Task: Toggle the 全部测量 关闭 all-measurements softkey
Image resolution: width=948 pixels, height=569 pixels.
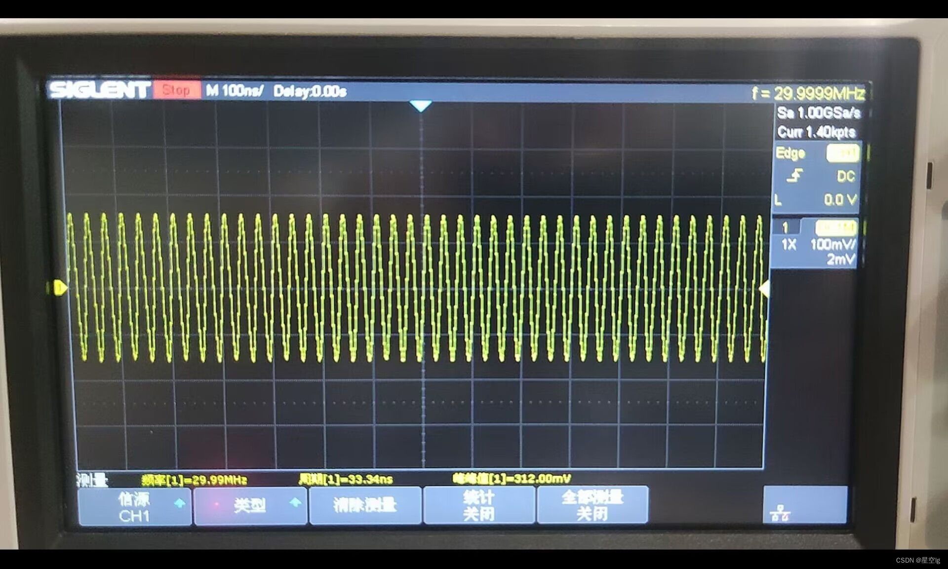Action: click(x=592, y=505)
